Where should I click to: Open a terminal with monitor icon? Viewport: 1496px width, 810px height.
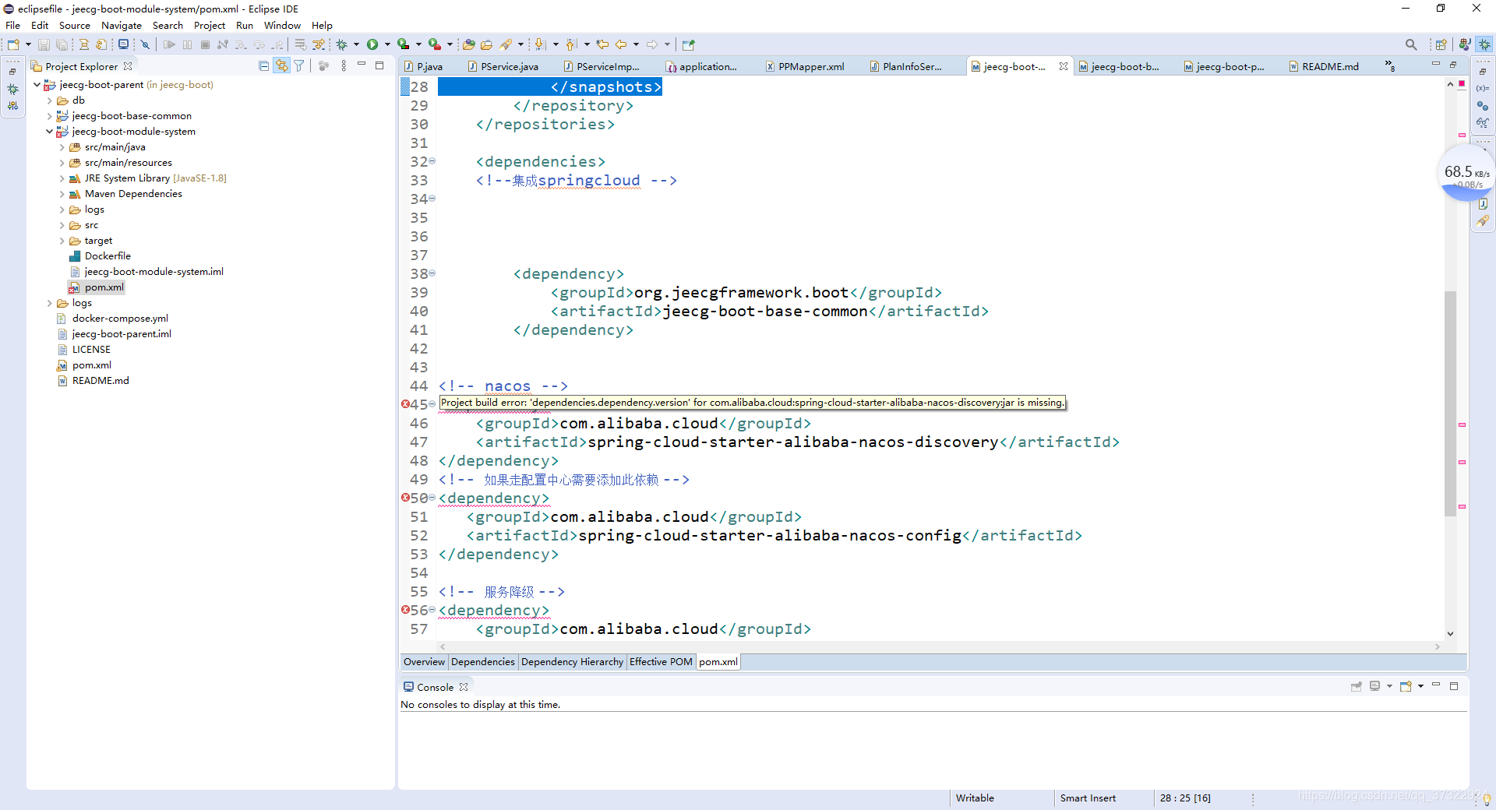tap(123, 44)
